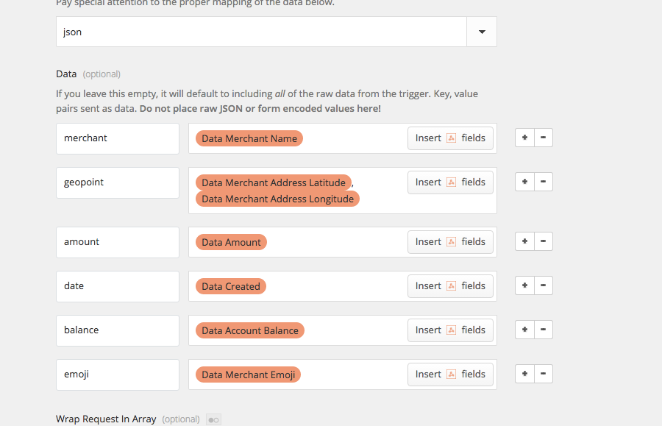Image resolution: width=662 pixels, height=426 pixels.
Task: Toggle the Wrap Request In Array switch
Action: pyautogui.click(x=213, y=419)
